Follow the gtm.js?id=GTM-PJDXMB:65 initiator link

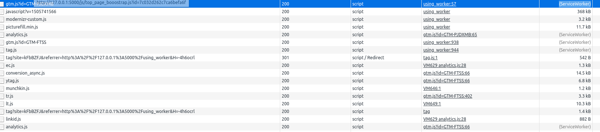click(x=450, y=35)
